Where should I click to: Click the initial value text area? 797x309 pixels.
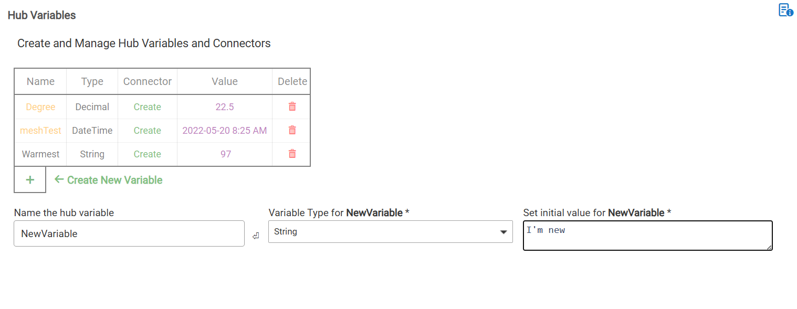[647, 235]
